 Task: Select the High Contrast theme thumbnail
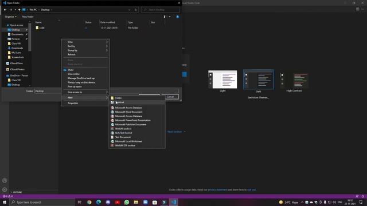point(294,80)
